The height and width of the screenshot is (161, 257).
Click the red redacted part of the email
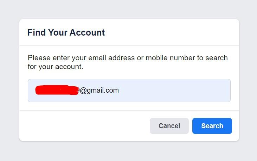pos(56,90)
